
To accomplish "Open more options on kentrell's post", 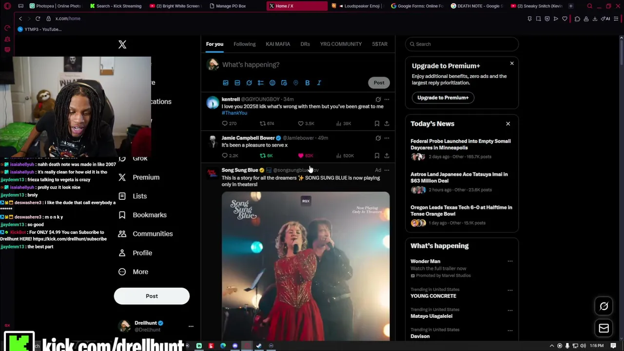I will click(x=387, y=99).
